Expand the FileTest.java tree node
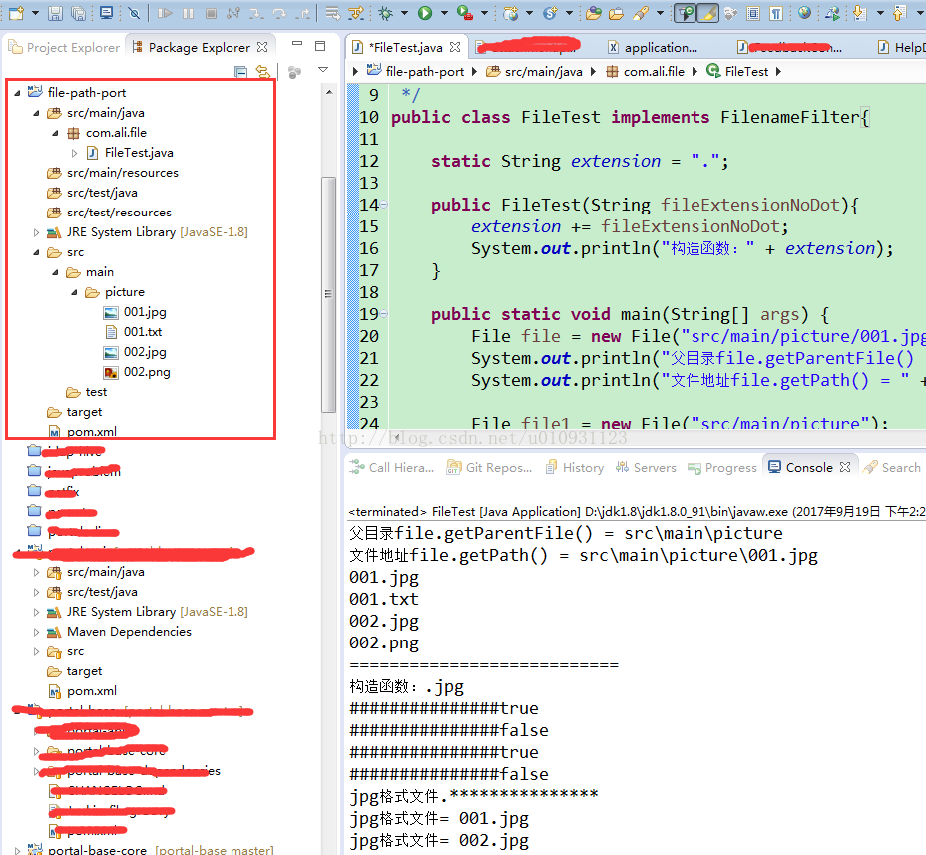 [x=74, y=153]
